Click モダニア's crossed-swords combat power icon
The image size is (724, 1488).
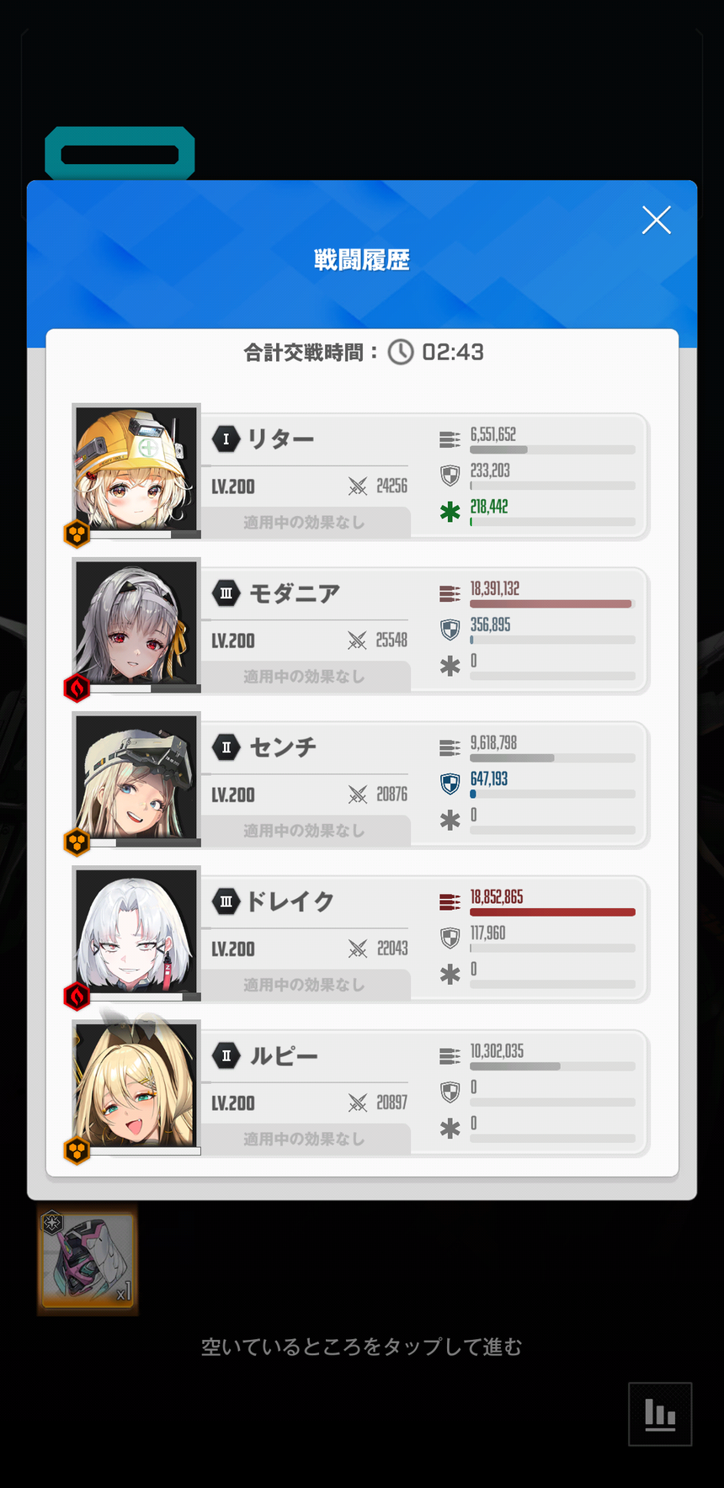point(358,640)
